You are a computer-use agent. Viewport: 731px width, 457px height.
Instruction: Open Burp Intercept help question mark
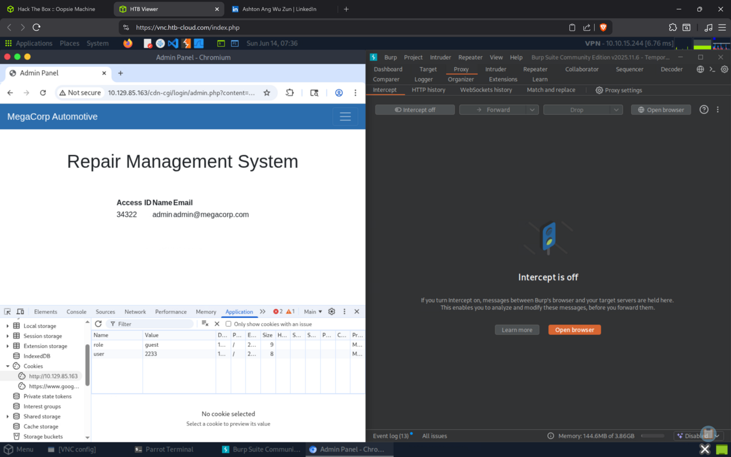coord(704,110)
